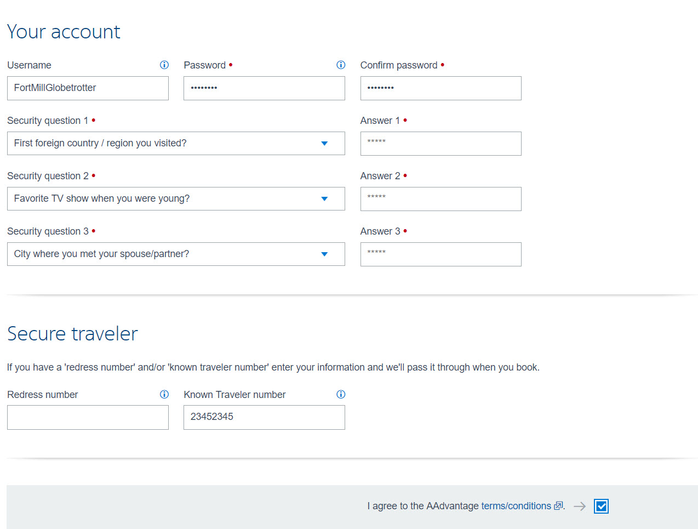Click the 'Secure traveler' heading
The height and width of the screenshot is (529, 698).
[x=72, y=333]
